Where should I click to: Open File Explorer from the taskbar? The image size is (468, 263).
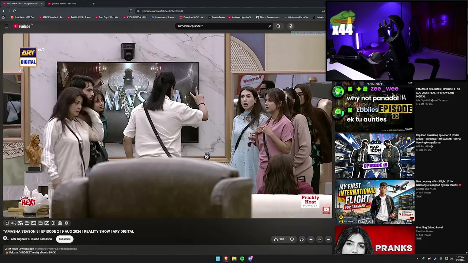[x=234, y=259]
